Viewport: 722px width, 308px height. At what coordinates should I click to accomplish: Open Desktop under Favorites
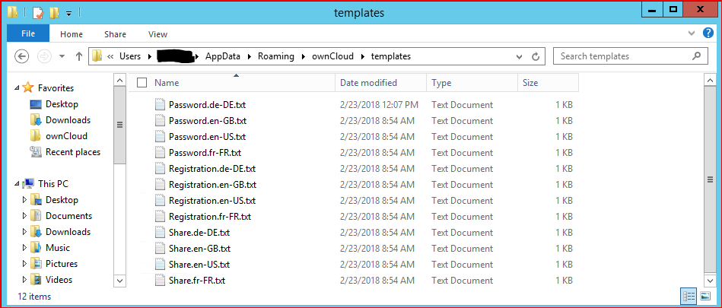61,104
